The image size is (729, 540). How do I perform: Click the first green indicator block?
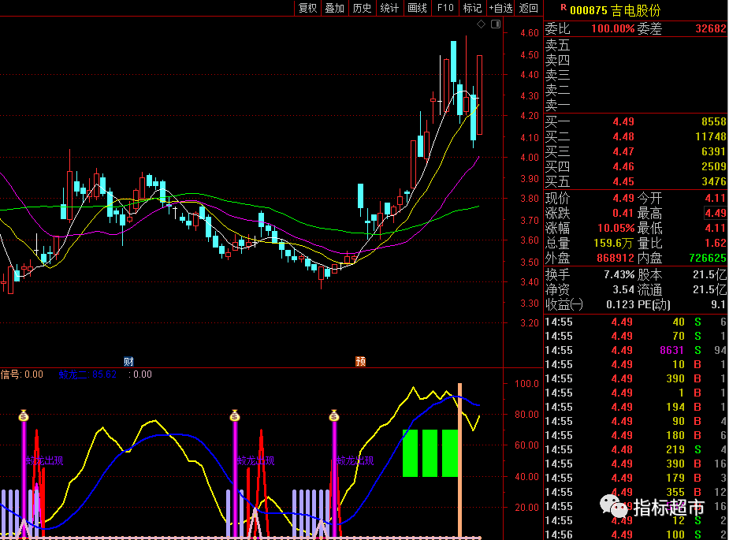410,453
